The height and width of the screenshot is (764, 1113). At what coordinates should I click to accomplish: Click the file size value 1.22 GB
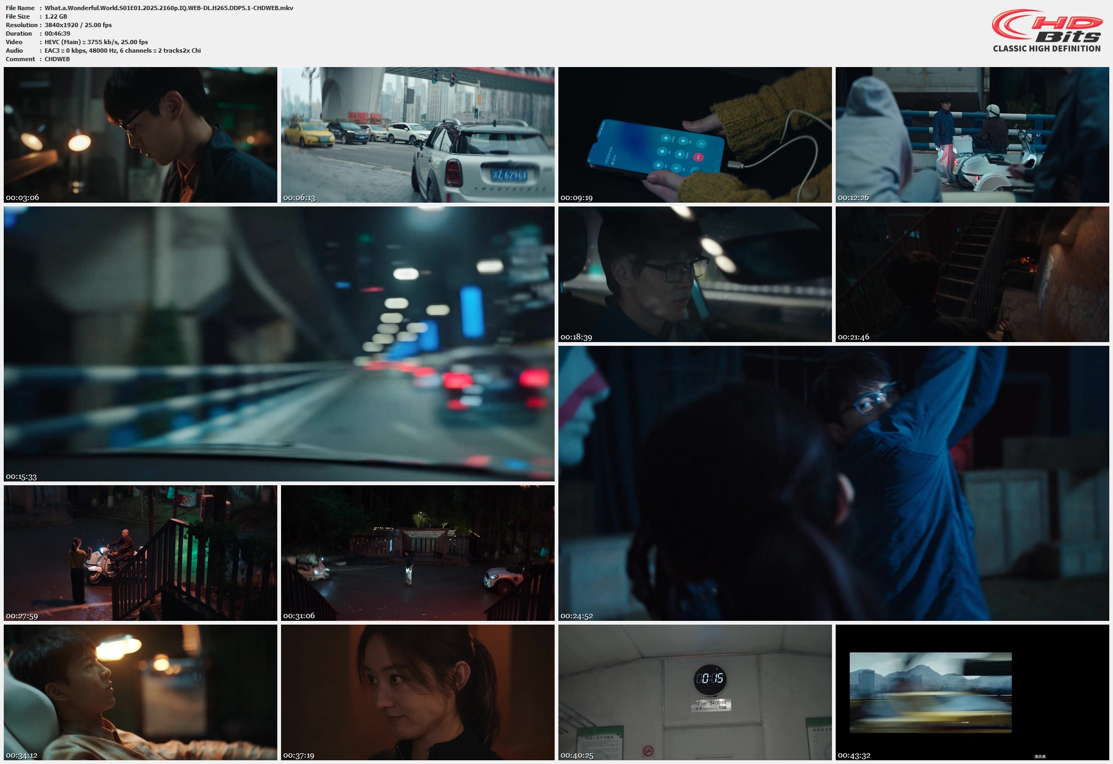click(56, 16)
